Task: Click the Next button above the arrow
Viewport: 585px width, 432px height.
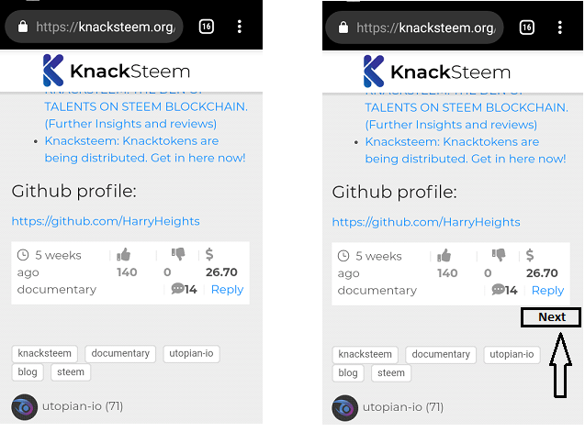Action: point(551,317)
